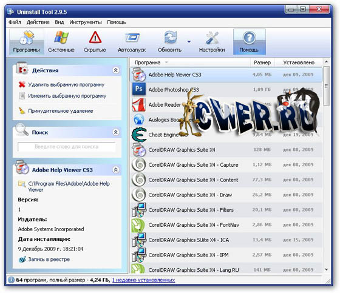Open the Помощь menu in menu bar
This screenshot has height=293, width=340.
[117, 22]
